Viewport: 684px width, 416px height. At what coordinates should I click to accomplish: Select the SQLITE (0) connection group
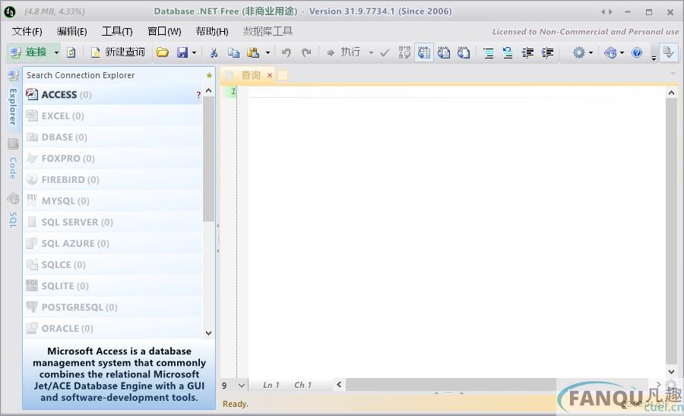point(113,286)
